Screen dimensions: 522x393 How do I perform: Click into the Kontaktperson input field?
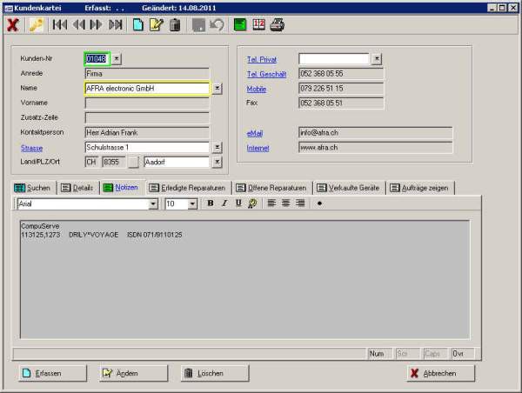pos(146,132)
